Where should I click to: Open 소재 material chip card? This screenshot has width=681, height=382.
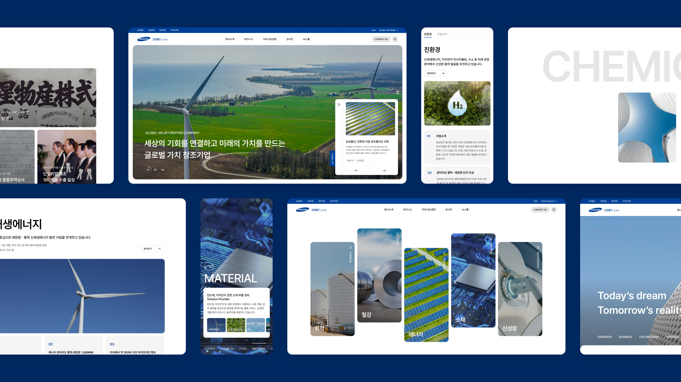[x=473, y=280]
